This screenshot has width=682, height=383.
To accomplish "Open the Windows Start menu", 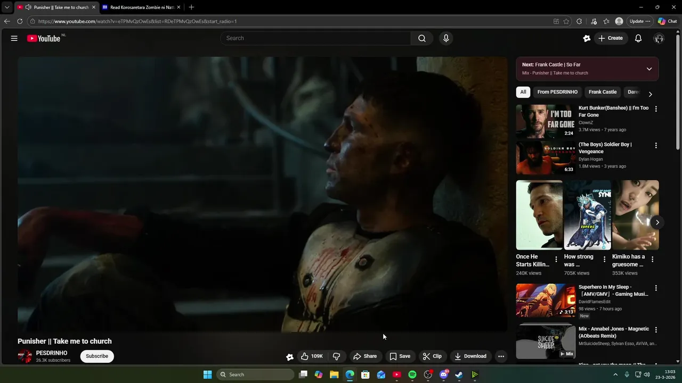I will (x=207, y=374).
